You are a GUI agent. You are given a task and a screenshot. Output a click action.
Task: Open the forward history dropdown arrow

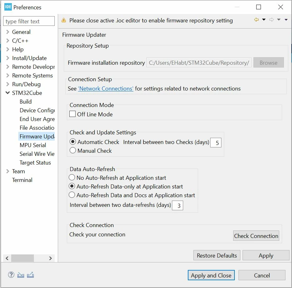pos(279,20)
